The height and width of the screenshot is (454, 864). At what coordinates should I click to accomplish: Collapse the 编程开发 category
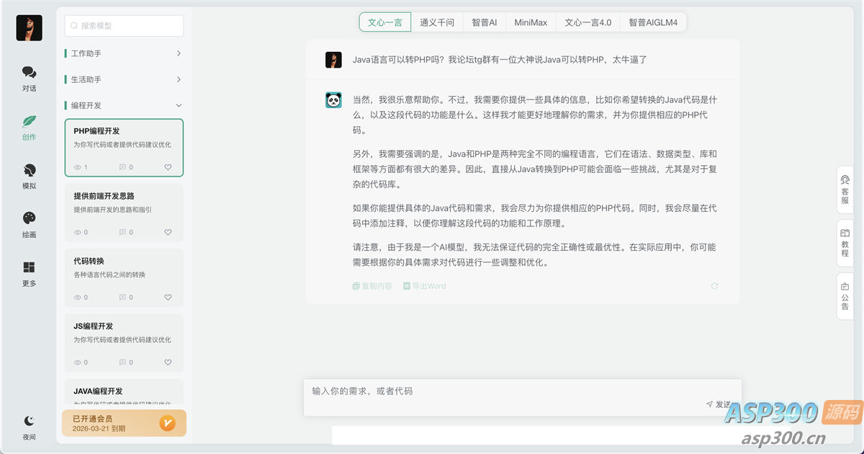click(123, 105)
